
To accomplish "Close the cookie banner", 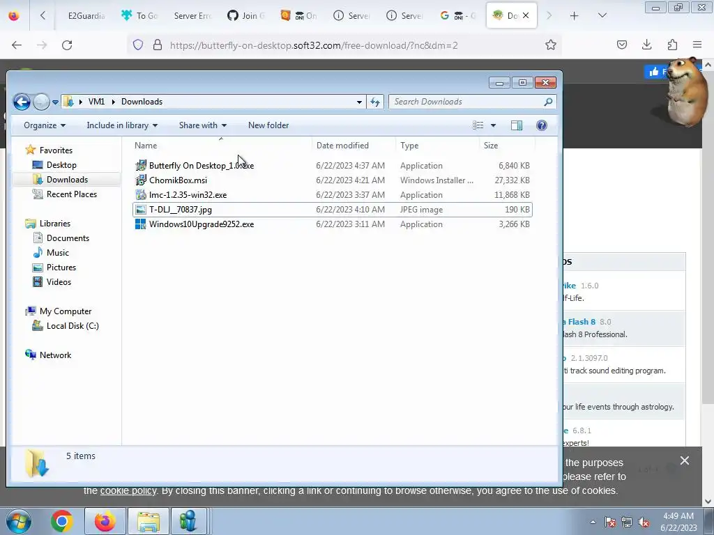I will [x=685, y=461].
